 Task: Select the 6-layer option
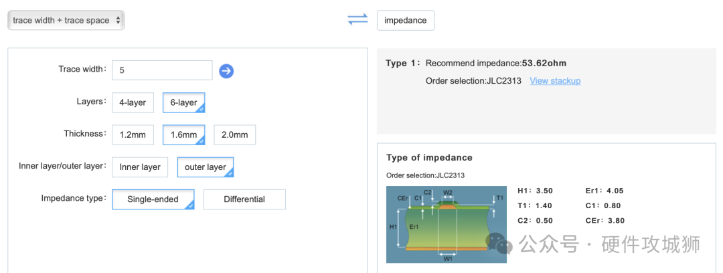point(183,102)
